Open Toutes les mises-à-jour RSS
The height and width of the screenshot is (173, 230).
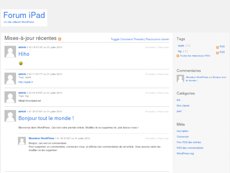(x=195, y=56)
